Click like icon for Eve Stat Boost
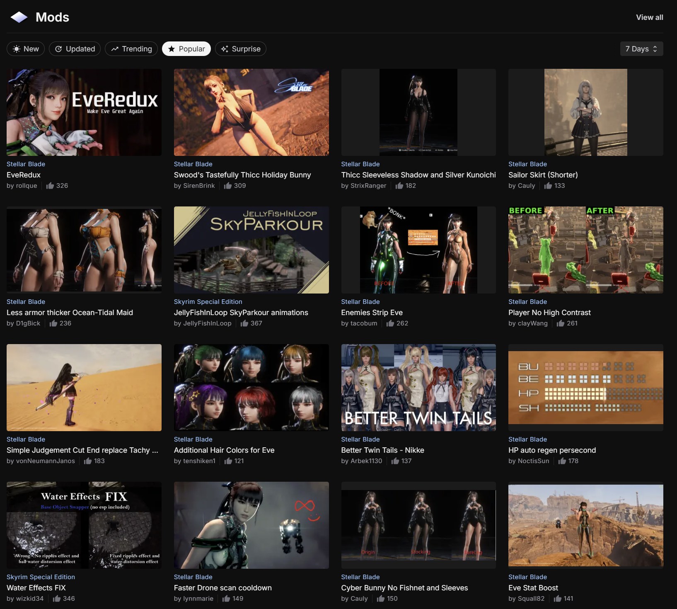677x609 pixels. [x=558, y=599]
